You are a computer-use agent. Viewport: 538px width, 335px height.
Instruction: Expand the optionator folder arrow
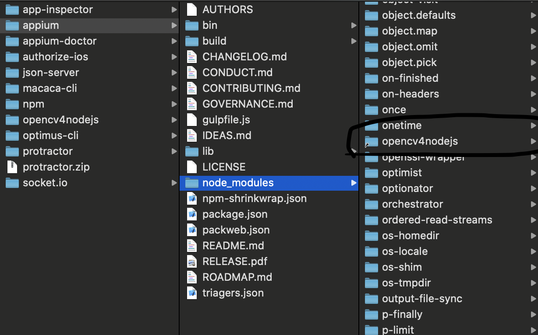click(x=533, y=188)
